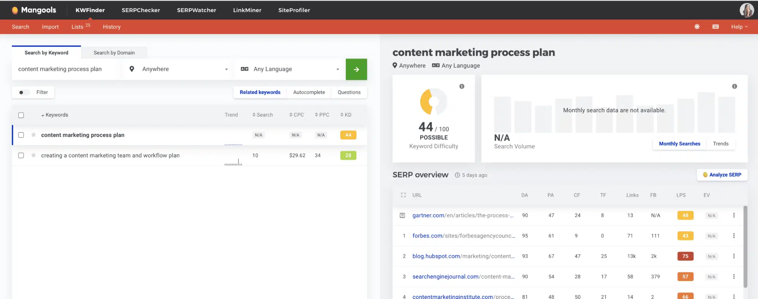Check the 'content marketing process plan' row checkbox
This screenshot has height=299, width=758.
coord(21,135)
